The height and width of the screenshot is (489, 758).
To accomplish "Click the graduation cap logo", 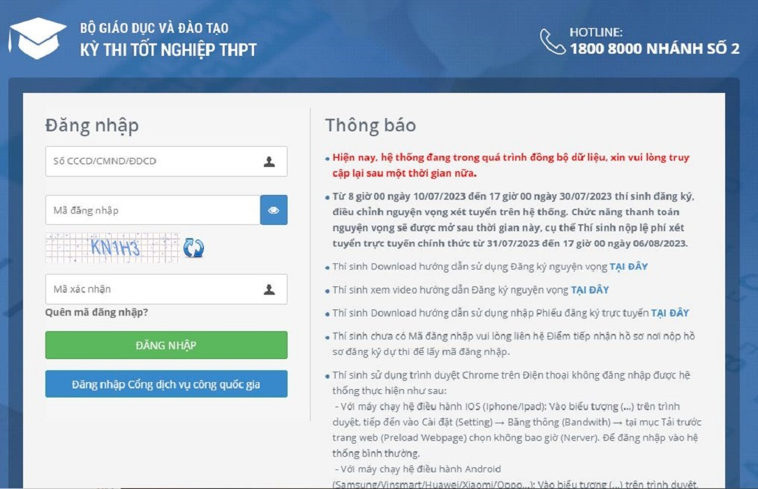I will tap(38, 40).
